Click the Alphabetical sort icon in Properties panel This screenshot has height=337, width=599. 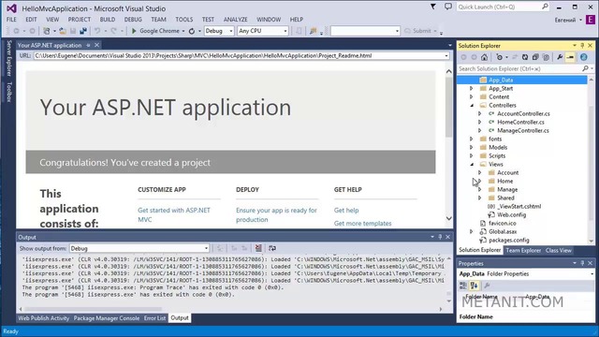tap(475, 286)
